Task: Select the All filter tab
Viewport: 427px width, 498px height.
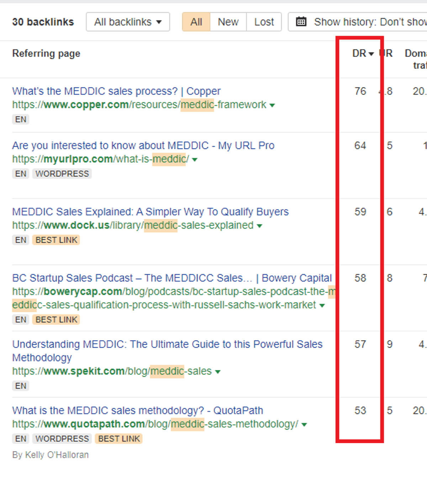Action: (x=196, y=22)
